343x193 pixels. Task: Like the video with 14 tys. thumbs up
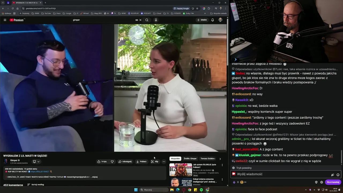pos(102,162)
